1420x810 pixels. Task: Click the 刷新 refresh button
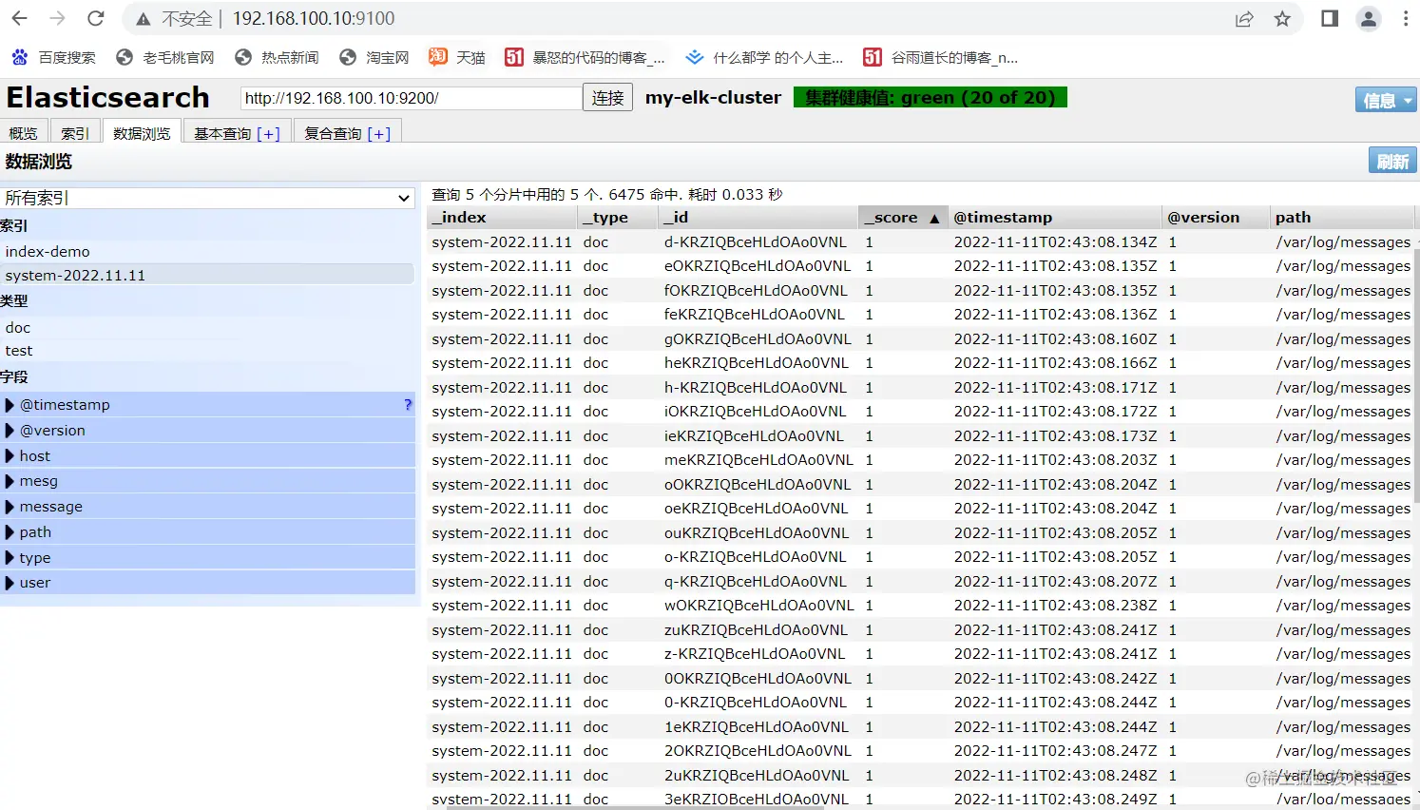pyautogui.click(x=1392, y=161)
